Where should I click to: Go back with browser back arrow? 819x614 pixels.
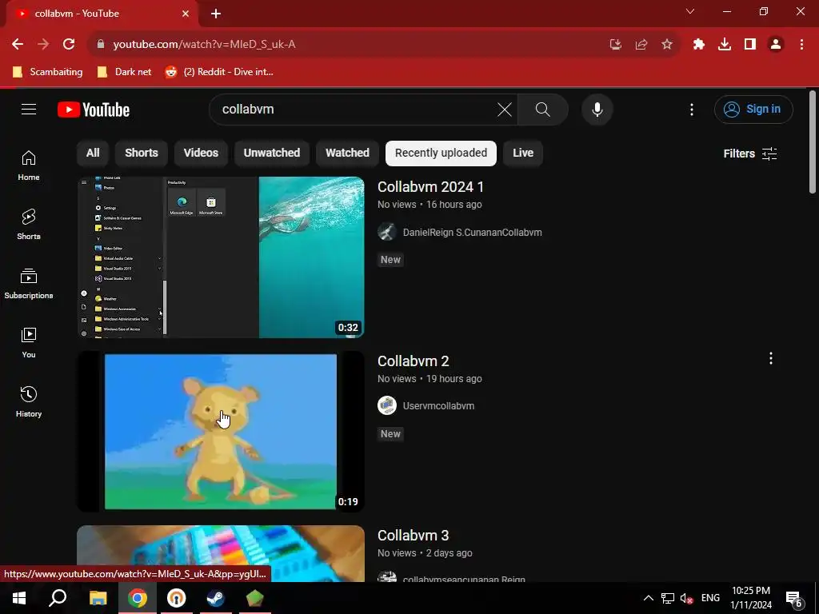(18, 45)
